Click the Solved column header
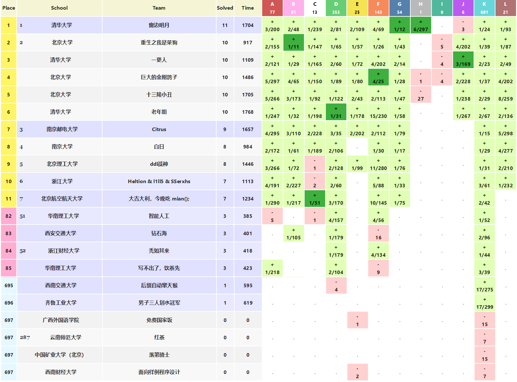The height and width of the screenshot is (382, 517). click(225, 8)
